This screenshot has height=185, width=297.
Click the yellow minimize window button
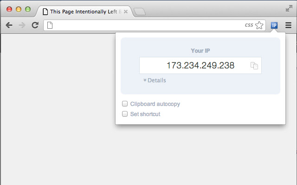point(19,9)
